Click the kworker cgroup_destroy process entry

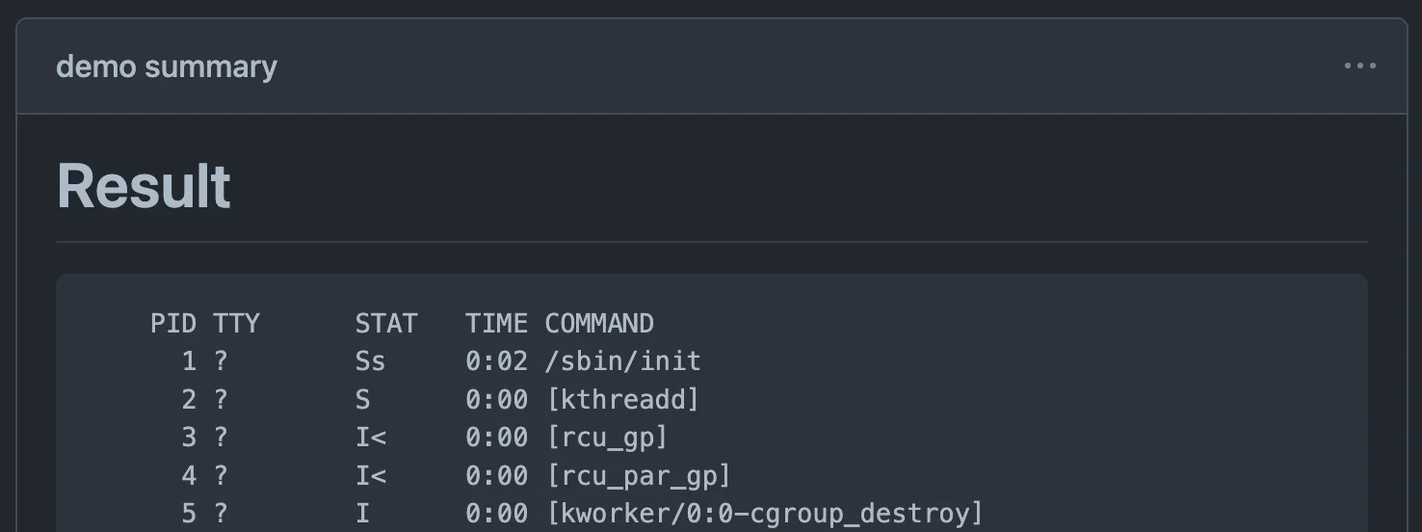764,513
